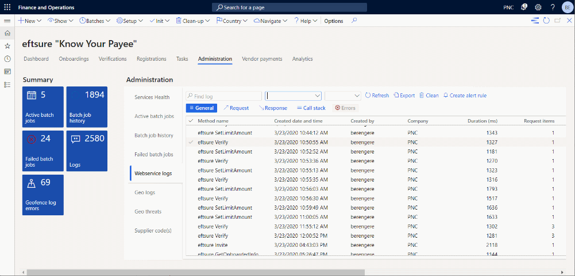Open personalization lines icon at top right
This screenshot has width=575, height=276.
[x=535, y=21]
